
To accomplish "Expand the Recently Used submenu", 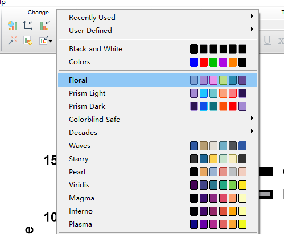I will point(158,18).
